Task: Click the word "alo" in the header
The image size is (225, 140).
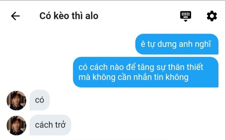Action: 92,16
